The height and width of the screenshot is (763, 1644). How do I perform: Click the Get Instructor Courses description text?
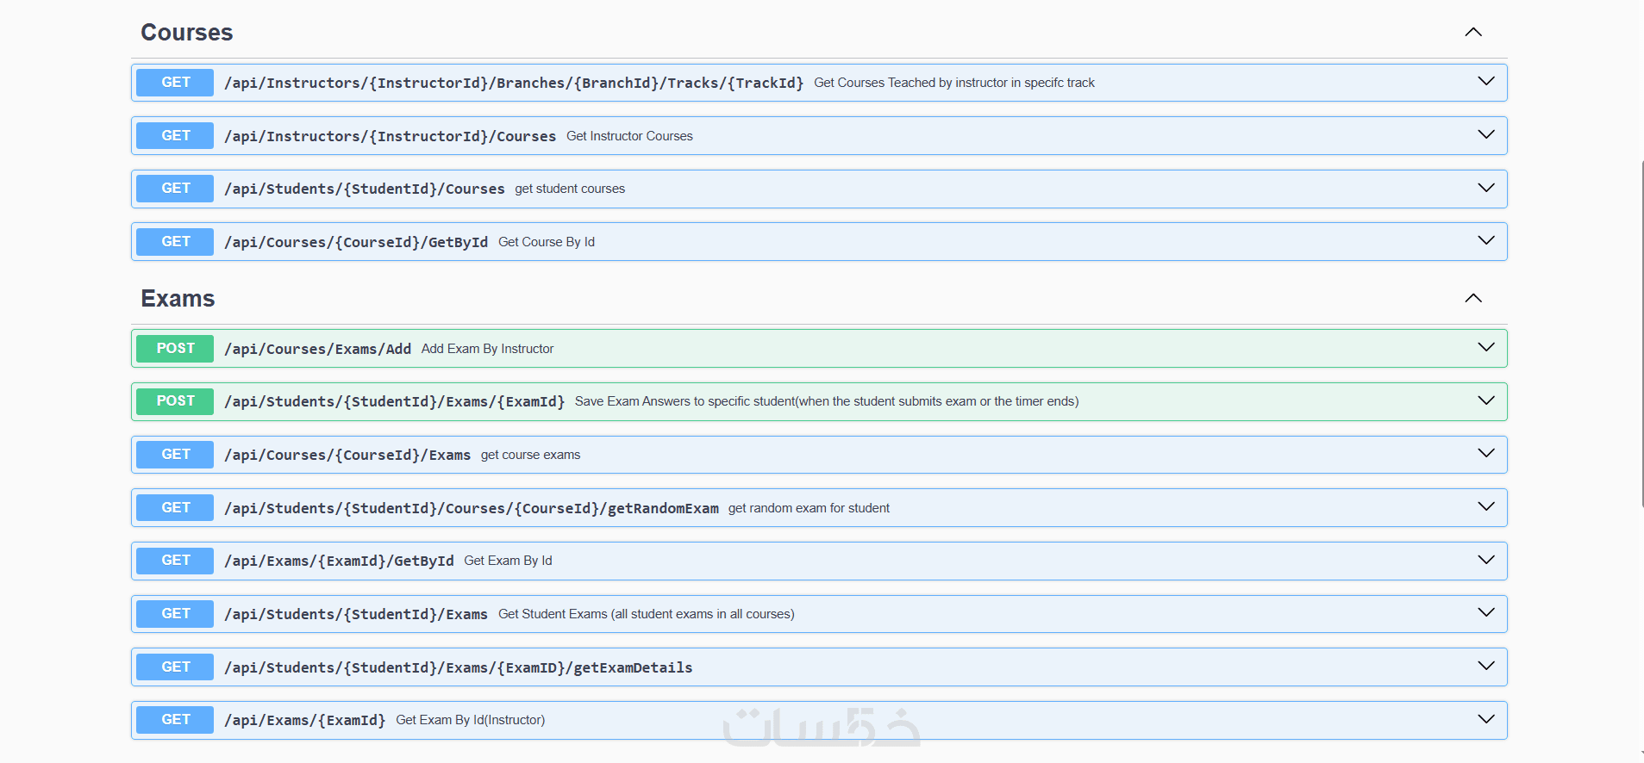629,136
